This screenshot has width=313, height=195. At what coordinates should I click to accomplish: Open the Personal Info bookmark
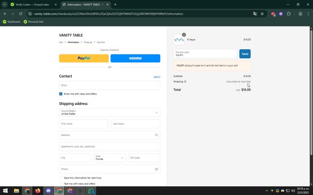pos(34,21)
